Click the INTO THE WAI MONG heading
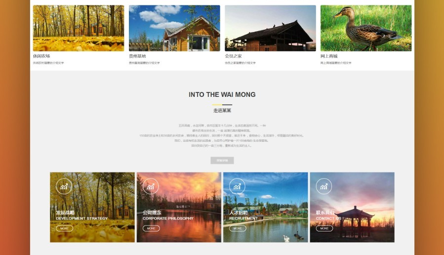Screen dimensions: 444x255 [222, 94]
